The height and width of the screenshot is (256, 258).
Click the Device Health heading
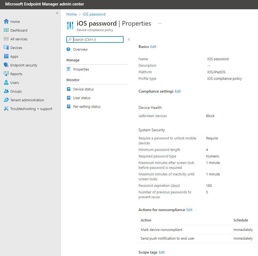150,108
